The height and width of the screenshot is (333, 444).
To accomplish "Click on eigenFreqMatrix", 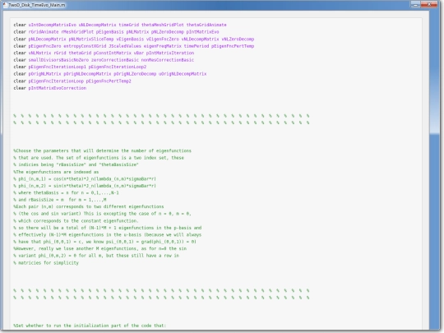I will click(163, 46).
